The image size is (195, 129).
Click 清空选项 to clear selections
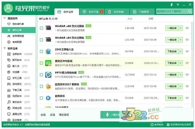pyautogui.click(x=64, y=115)
